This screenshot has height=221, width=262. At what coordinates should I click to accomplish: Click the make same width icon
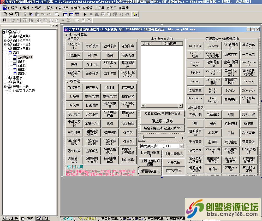tap(77, 20)
